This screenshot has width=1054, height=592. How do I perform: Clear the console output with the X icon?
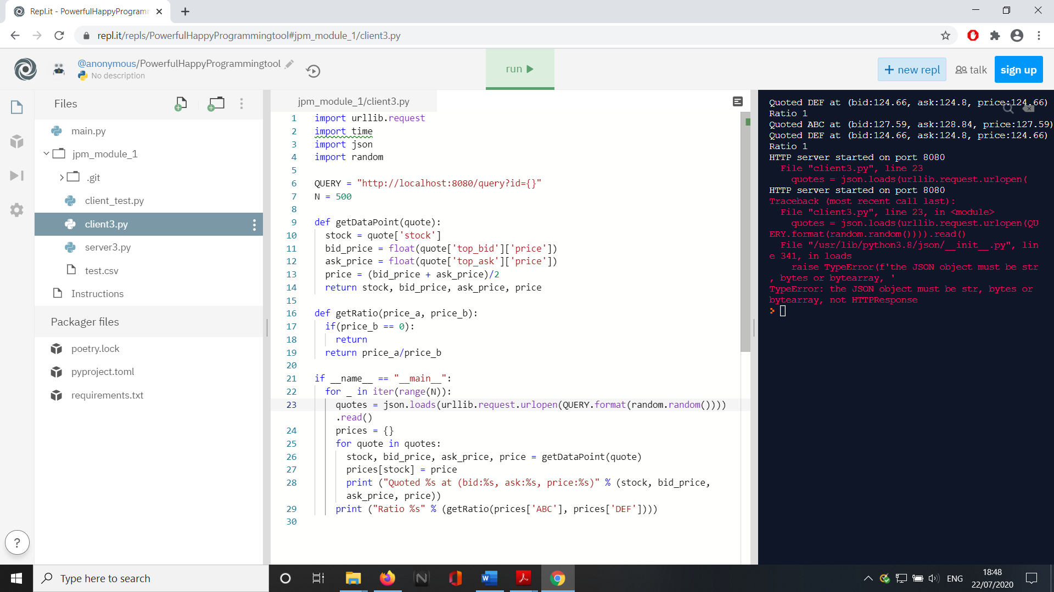pos(1028,109)
